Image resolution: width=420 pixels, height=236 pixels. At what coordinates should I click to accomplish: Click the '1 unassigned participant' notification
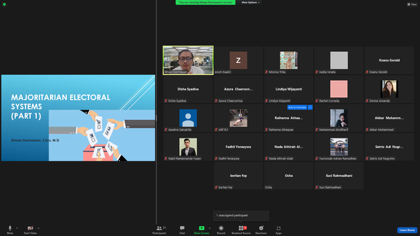pyautogui.click(x=241, y=216)
